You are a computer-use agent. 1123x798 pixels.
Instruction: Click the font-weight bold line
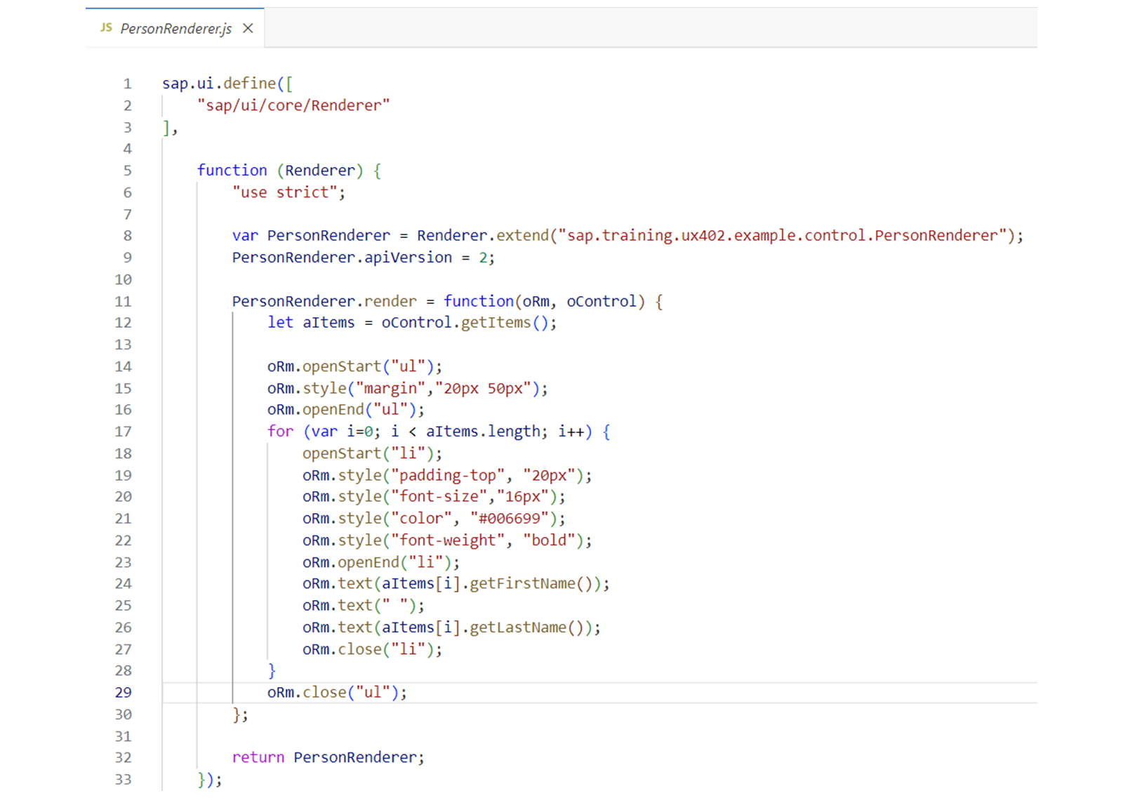coord(447,540)
